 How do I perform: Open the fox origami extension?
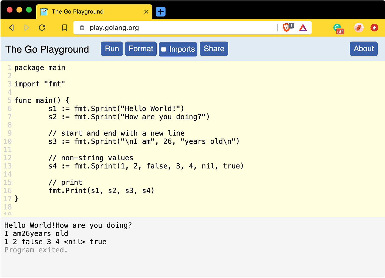(359, 27)
